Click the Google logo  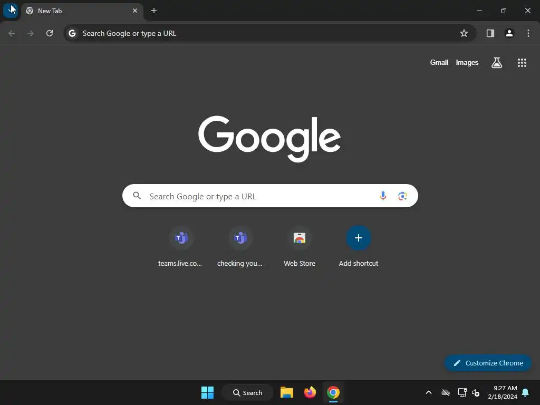tap(269, 139)
